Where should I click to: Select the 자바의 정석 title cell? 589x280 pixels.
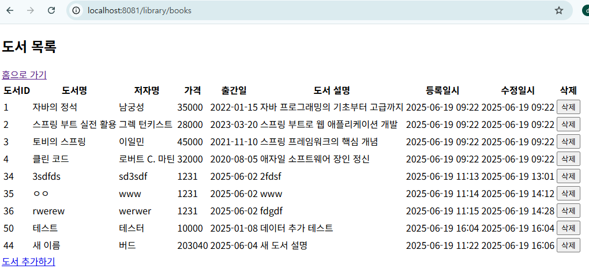point(55,107)
